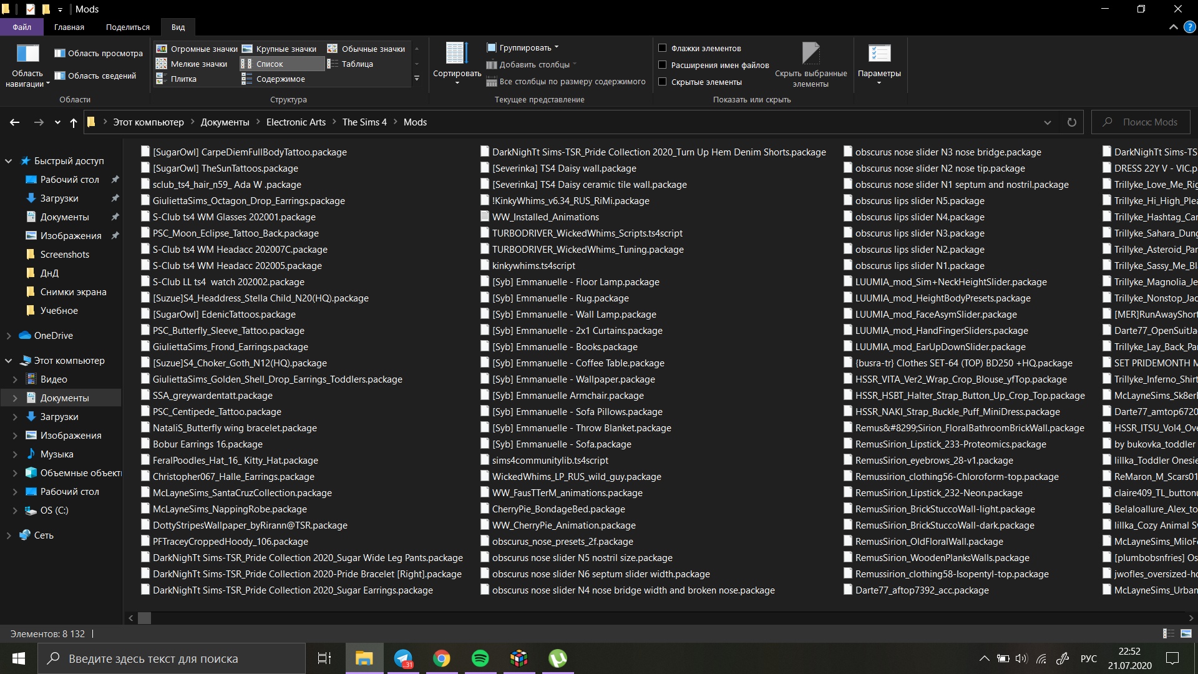Switch to large thumbnails view in status bar
The height and width of the screenshot is (674, 1198).
pyautogui.click(x=1186, y=633)
